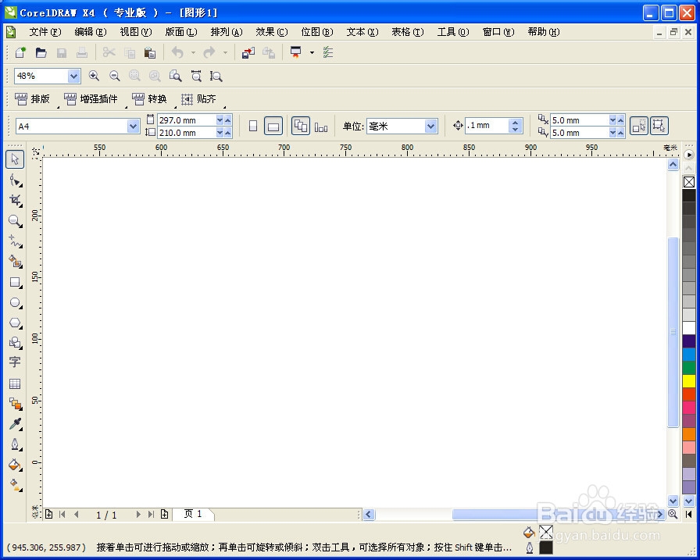Screen dimensions: 700x560
Task: Open the 帮助(H) menu
Action: [x=543, y=32]
